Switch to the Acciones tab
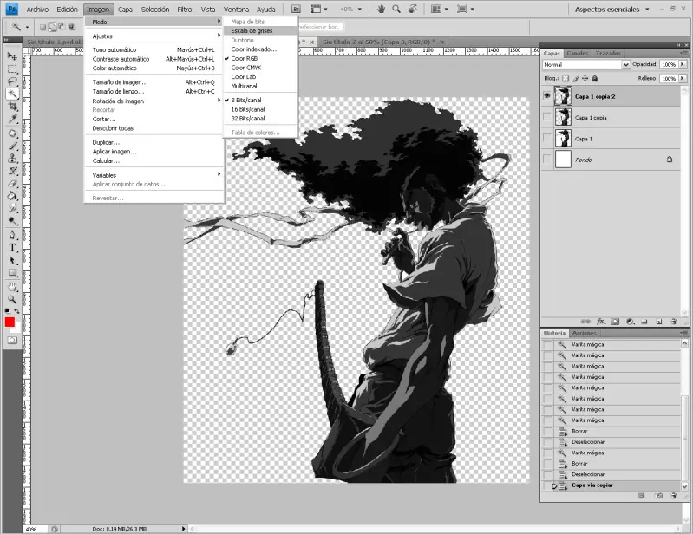 (x=585, y=333)
